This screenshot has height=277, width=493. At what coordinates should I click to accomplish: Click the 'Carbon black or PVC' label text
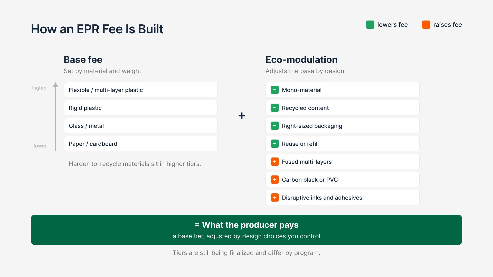point(310,180)
